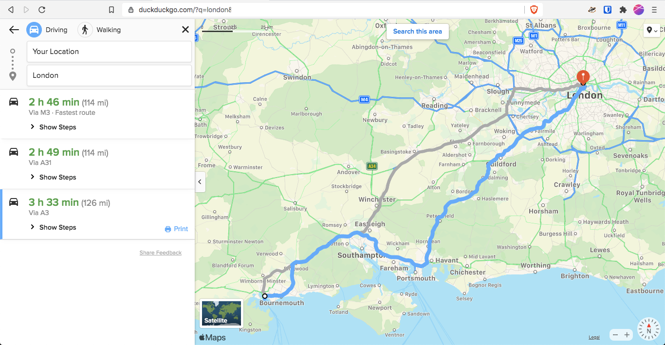Open the map pin options dropdown
The height and width of the screenshot is (345, 665).
tap(652, 30)
